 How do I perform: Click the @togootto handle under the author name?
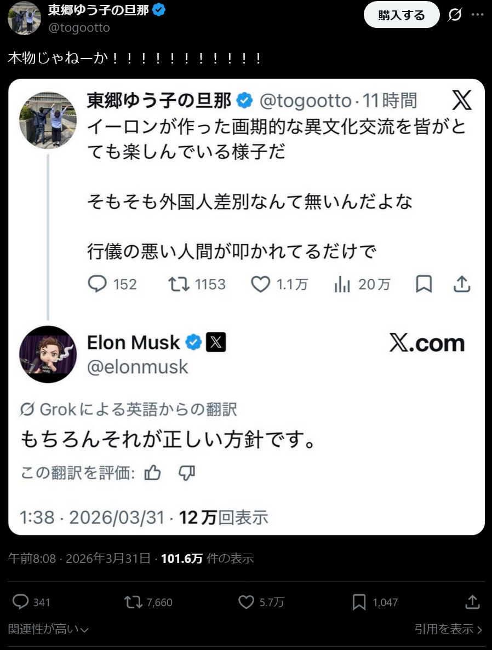[79, 27]
